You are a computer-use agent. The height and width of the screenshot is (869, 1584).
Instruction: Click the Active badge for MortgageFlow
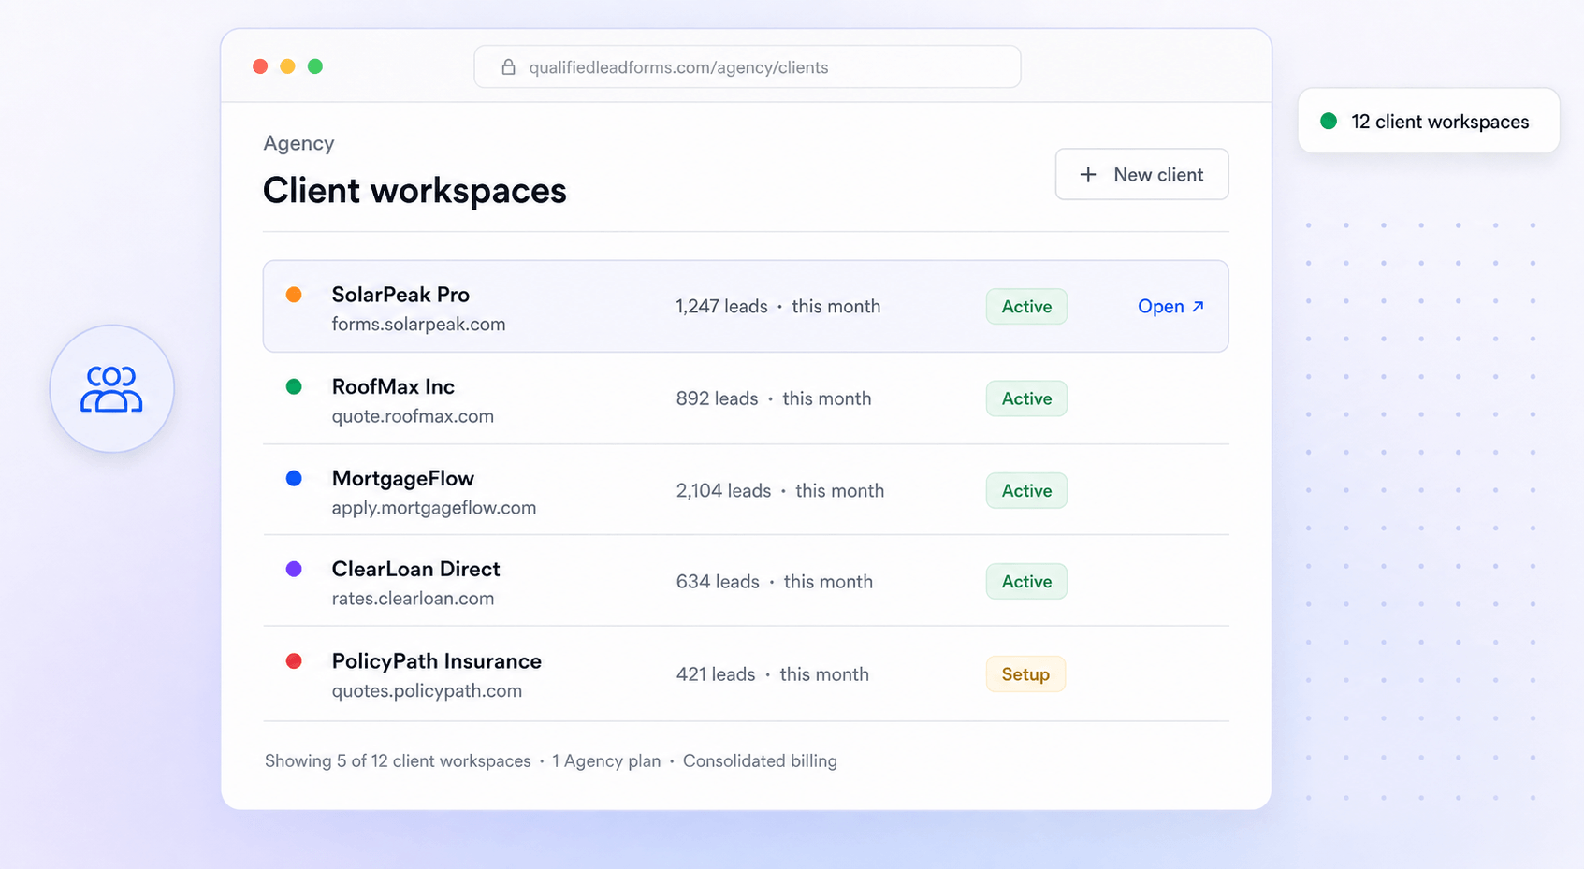point(1026,490)
